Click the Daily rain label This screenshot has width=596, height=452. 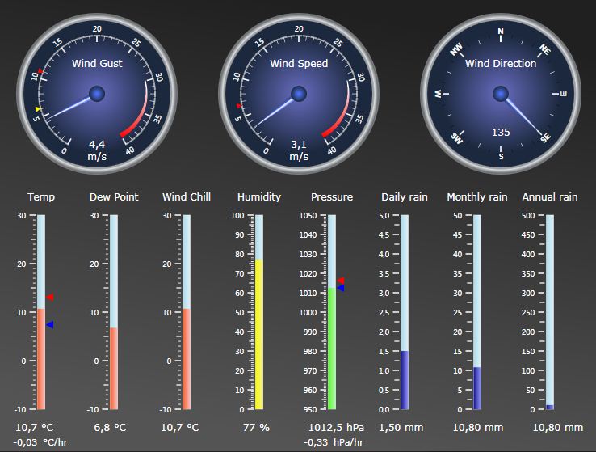point(405,196)
